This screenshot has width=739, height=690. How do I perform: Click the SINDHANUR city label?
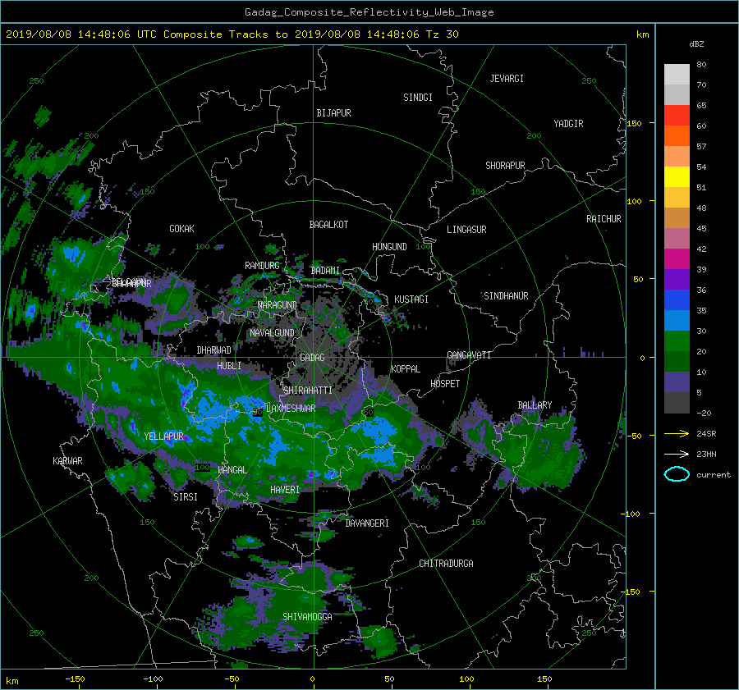(506, 296)
